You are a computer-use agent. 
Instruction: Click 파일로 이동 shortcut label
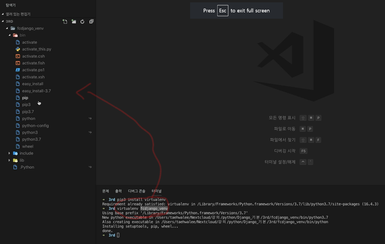(x=285, y=129)
